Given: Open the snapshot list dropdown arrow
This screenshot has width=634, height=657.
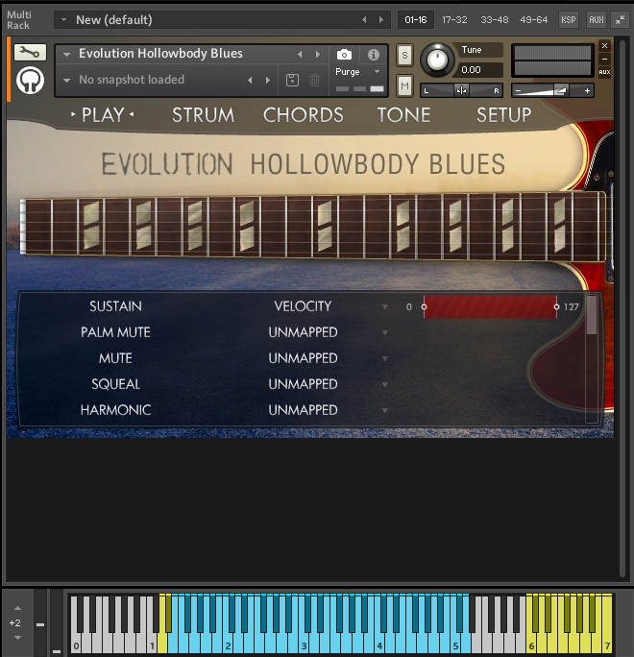Looking at the screenshot, I should coord(66,80).
